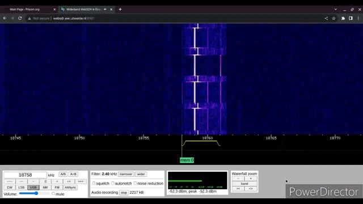Select AMsync demodulation mode
This screenshot has width=363, height=204.
70,188
